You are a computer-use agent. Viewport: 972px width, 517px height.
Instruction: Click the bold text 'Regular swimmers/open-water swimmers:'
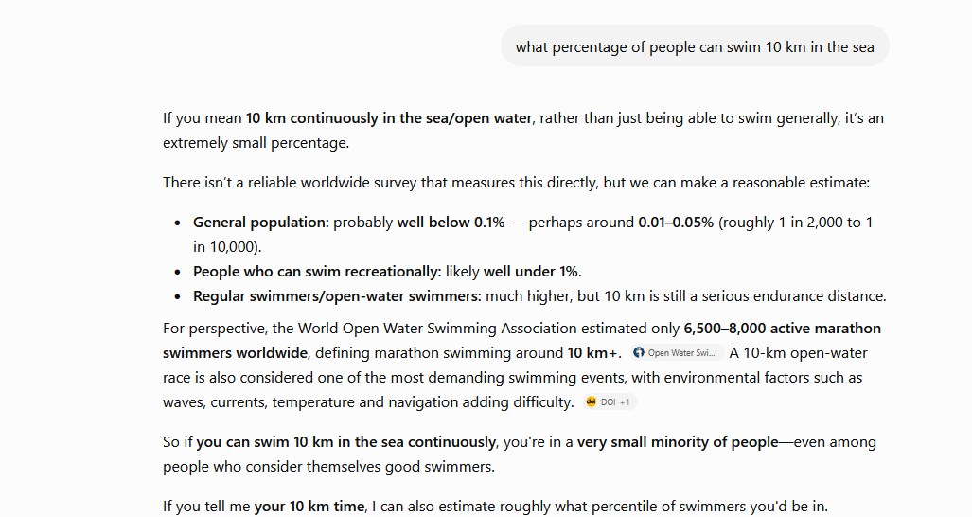(x=337, y=296)
